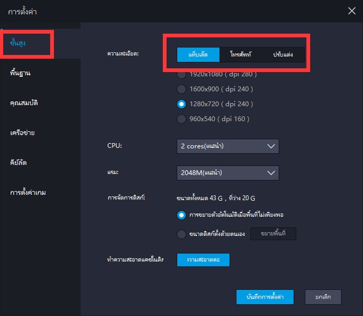
Task: Enable automatic disk expansion radio option
Action: click(181, 215)
